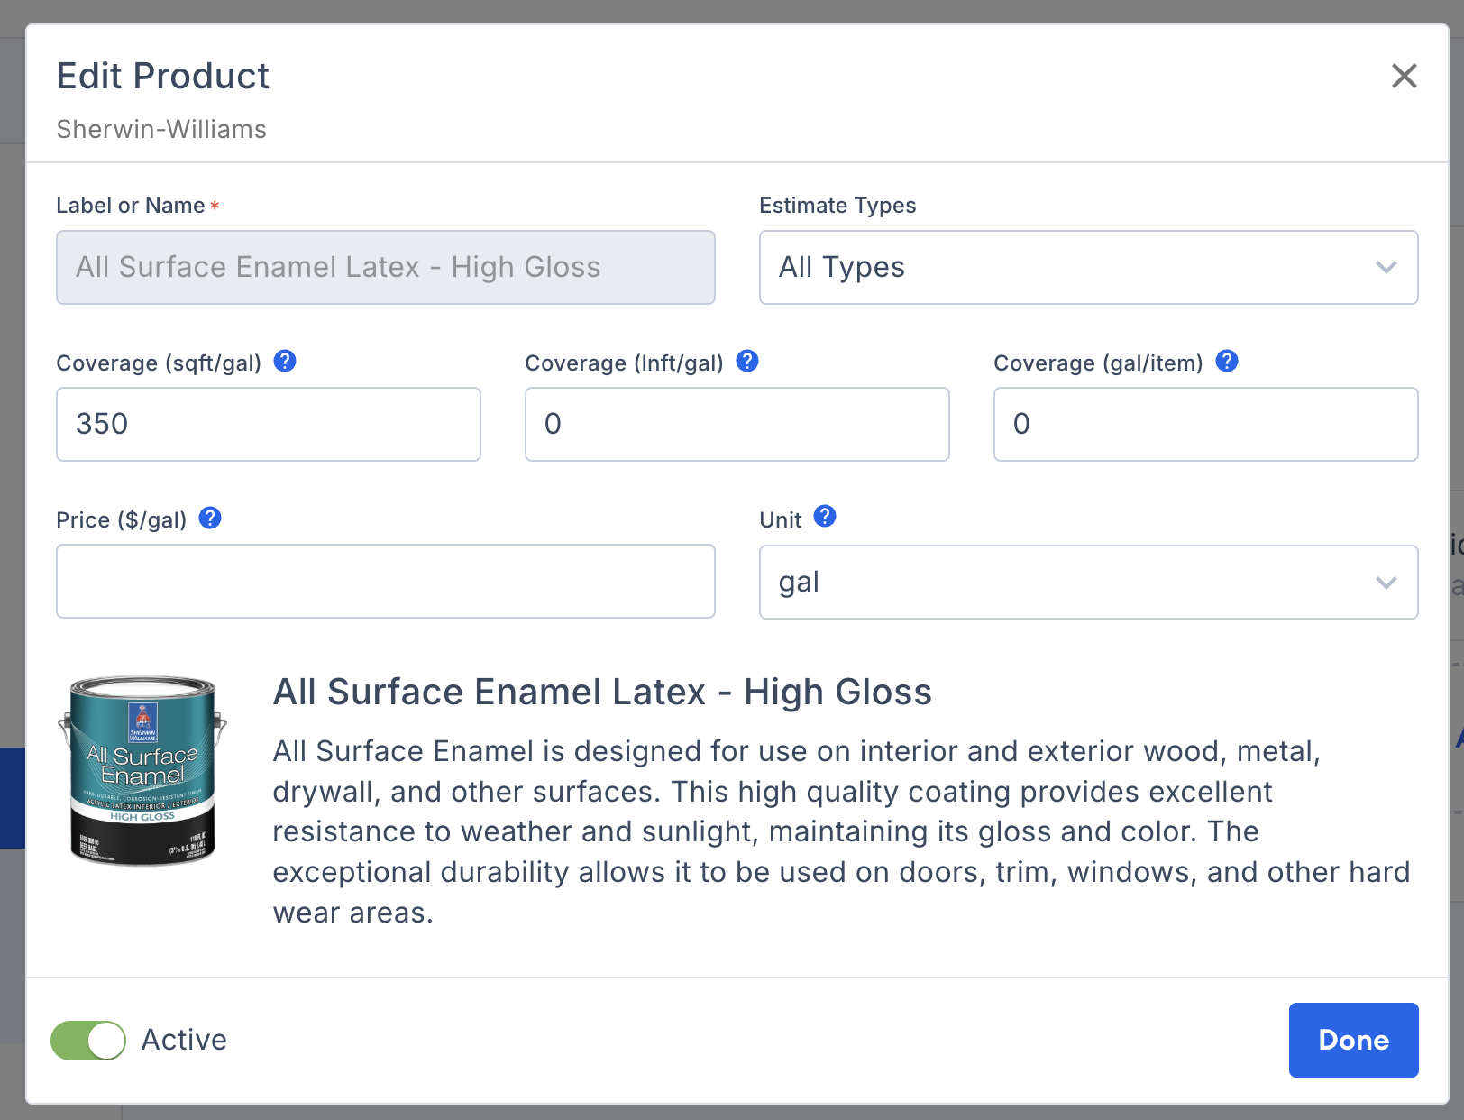
Task: Show the Unit help tooltip
Action: [825, 516]
